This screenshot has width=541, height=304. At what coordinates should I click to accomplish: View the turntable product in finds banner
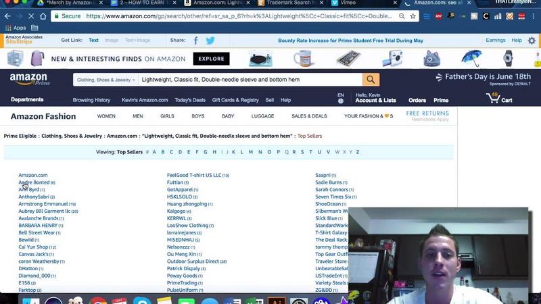[x=260, y=59]
